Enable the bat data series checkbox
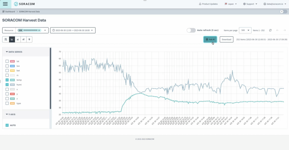289x150 pixels. tap(7, 70)
